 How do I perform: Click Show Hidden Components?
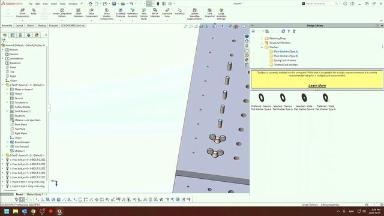107,14
